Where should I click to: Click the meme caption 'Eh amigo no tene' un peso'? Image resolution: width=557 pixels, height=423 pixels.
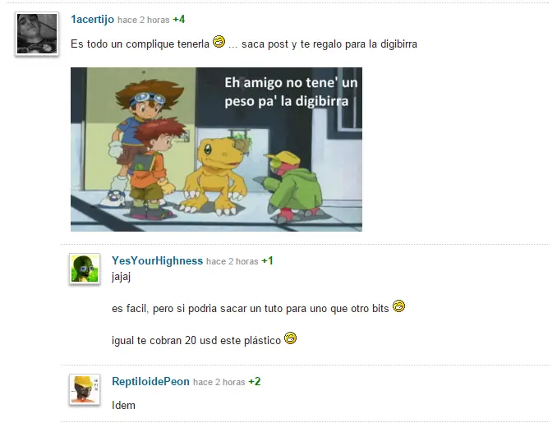click(x=291, y=92)
